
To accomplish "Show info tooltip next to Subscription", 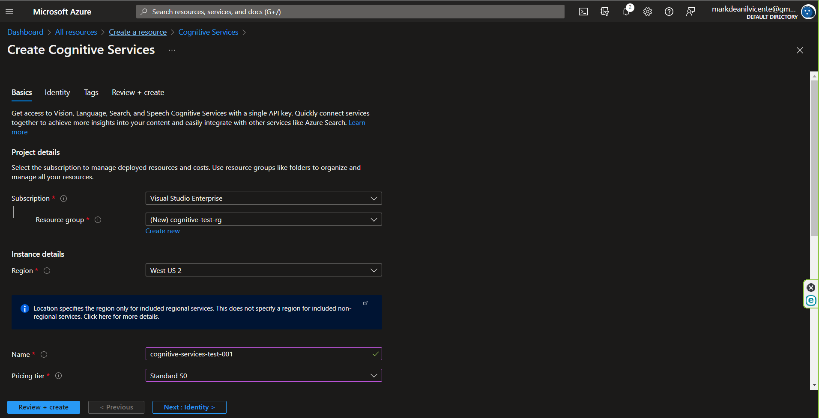I will [64, 199].
